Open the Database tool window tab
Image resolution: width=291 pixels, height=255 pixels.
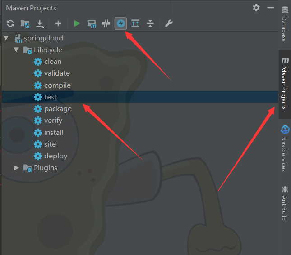point(285,24)
